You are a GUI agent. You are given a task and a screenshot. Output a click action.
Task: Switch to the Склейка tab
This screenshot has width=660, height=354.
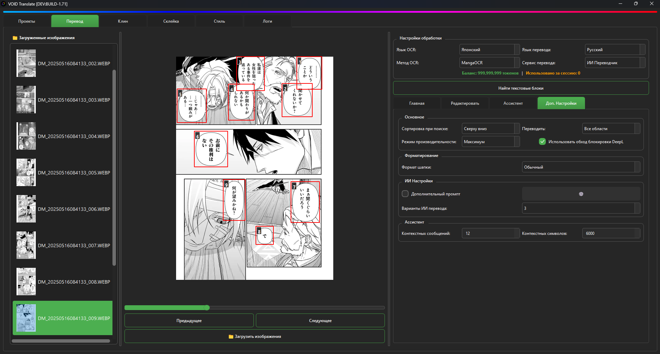(171, 21)
